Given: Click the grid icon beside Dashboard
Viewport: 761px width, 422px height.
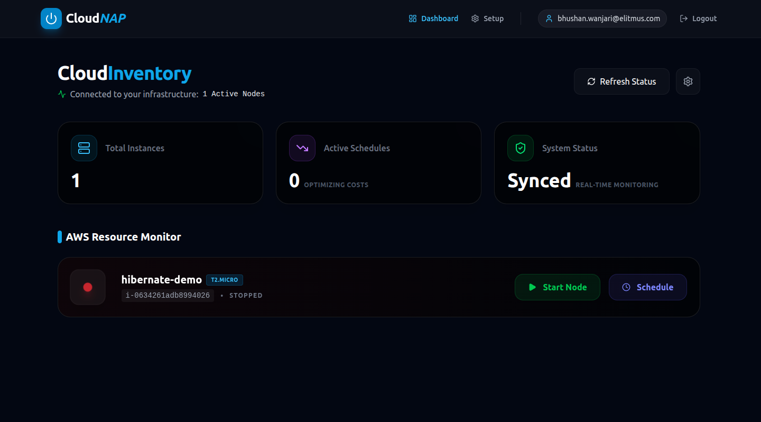Looking at the screenshot, I should click(x=412, y=18).
